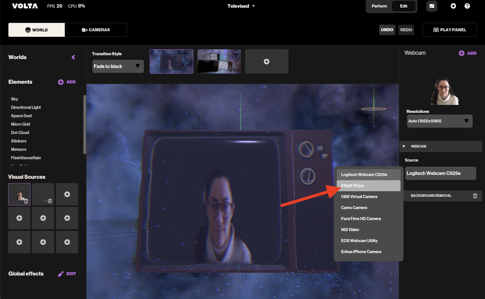Open the settings gear icon

(x=453, y=6)
